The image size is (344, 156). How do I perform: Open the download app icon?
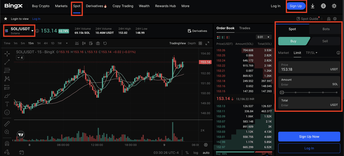313,6
